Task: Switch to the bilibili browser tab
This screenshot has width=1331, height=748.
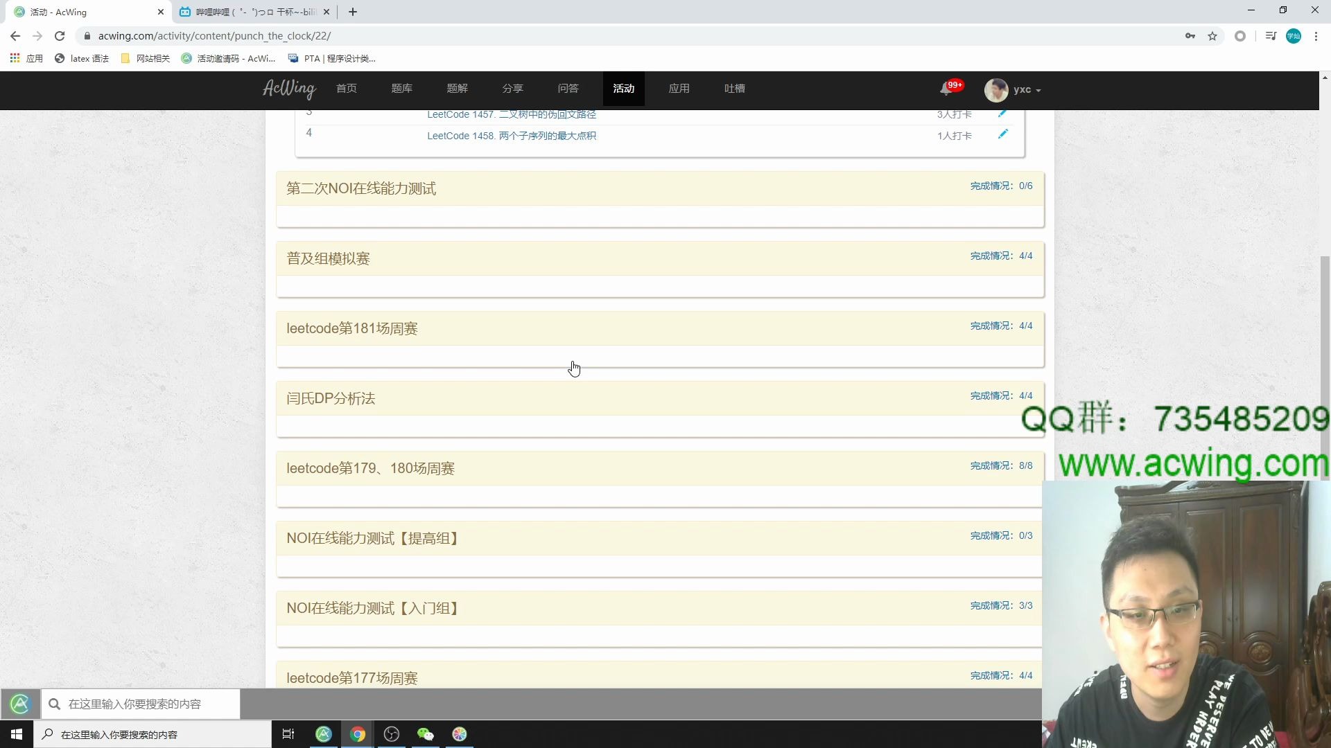Action: pyautogui.click(x=250, y=12)
